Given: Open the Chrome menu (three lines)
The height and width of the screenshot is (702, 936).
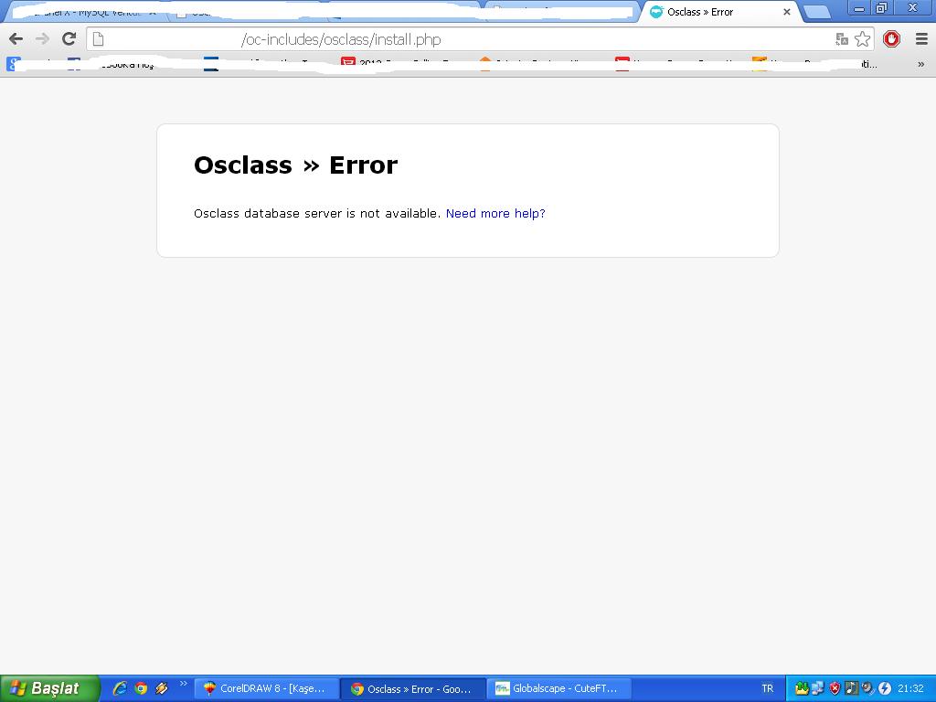Looking at the screenshot, I should click(x=921, y=39).
